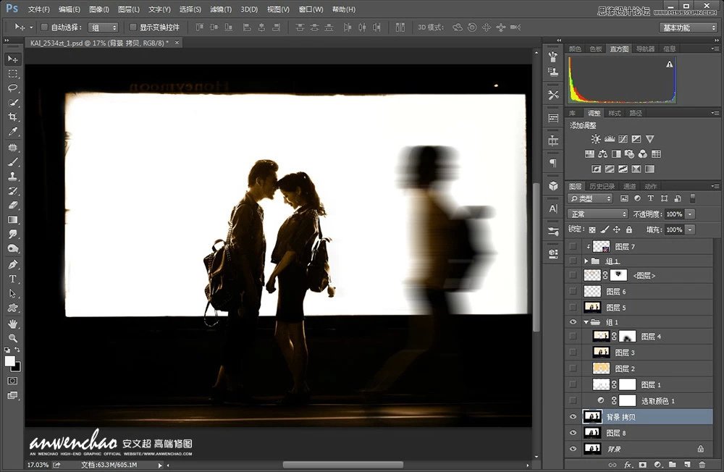The height and width of the screenshot is (472, 724).
Task: Select the Hand tool
Action: [x=13, y=324]
